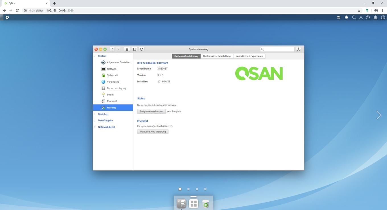This screenshot has width=387, height=210.
Task: Reload the browser page
Action: pyautogui.click(x=17, y=11)
